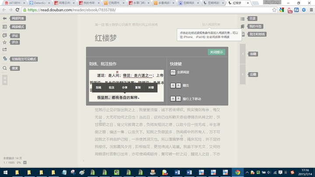The width and height of the screenshot is (315, 177).
Task: Click the left arrow key icon for 翻页
Action: click(173, 86)
